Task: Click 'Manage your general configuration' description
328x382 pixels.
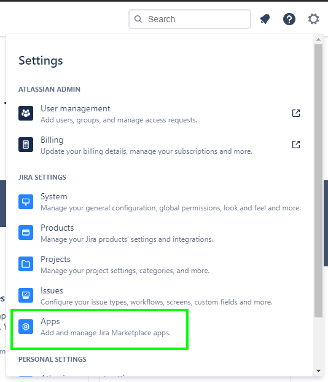Action: 171,208
